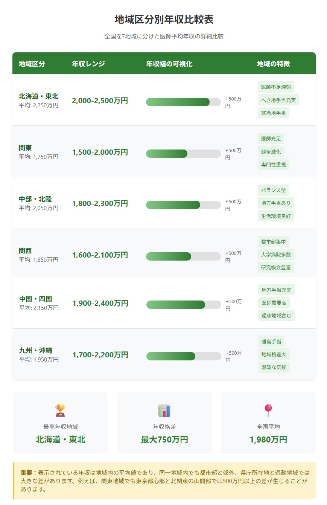Click the 最大750万円 summary value
The width and height of the screenshot is (327, 505).
click(164, 439)
